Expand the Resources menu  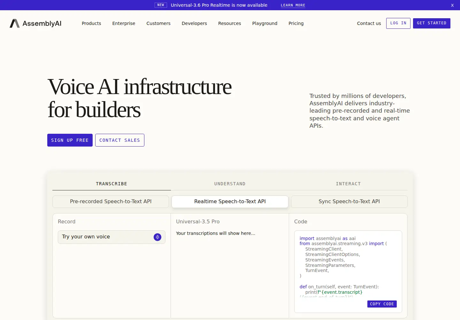[x=229, y=23]
